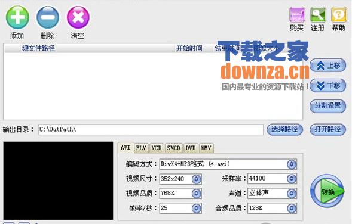The height and width of the screenshot is (224, 352).
Task: Click the green Add (添加) icon
Action: tap(17, 17)
